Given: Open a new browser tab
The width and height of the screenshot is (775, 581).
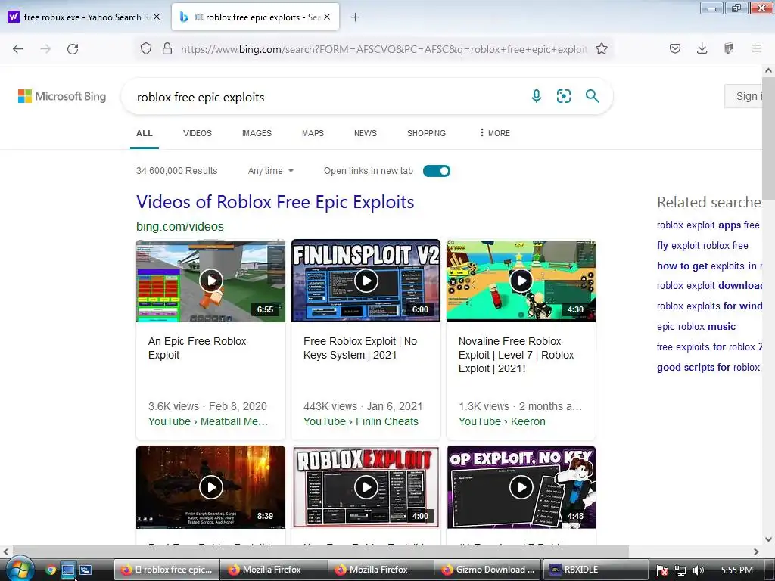Looking at the screenshot, I should pos(355,17).
